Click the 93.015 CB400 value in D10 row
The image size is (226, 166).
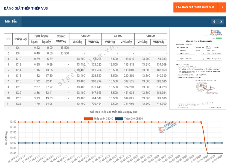pyautogui.click(x=130, y=59)
